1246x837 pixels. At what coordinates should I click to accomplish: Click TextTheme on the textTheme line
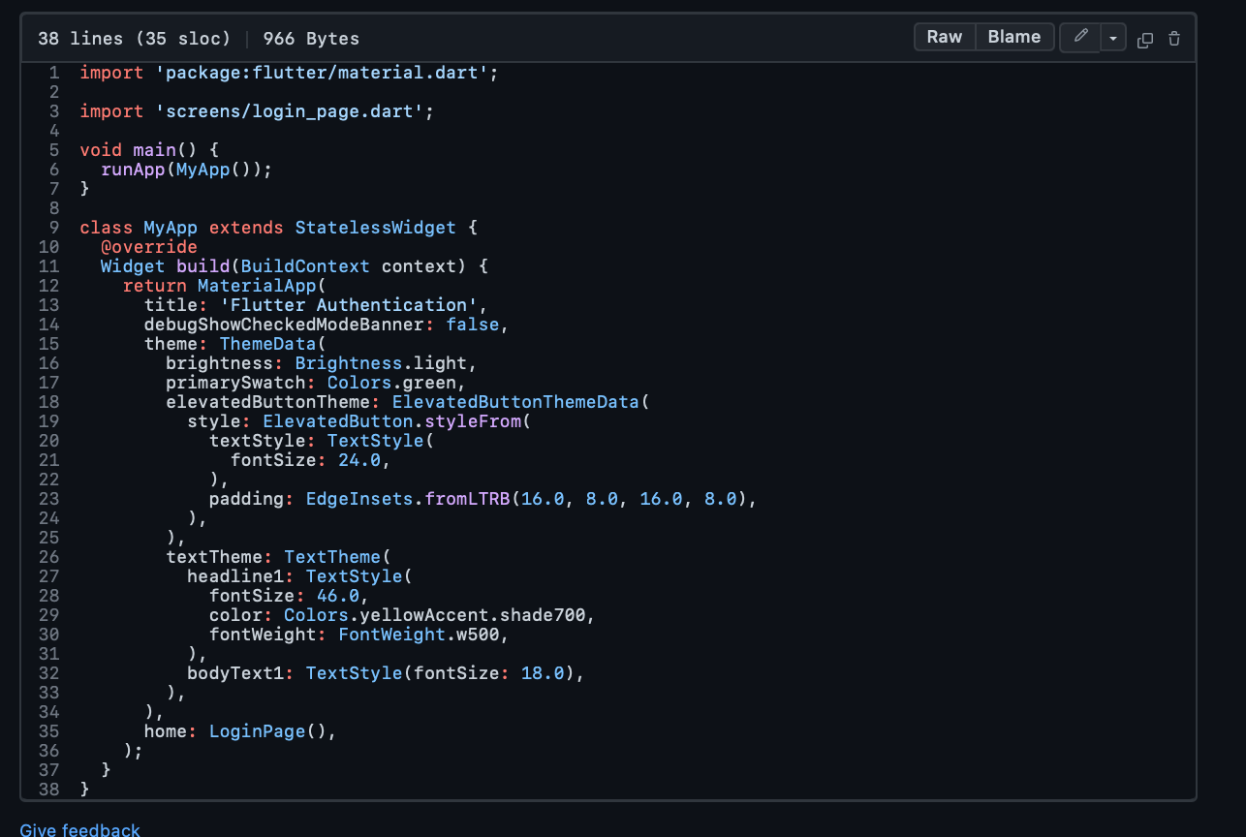pos(332,557)
